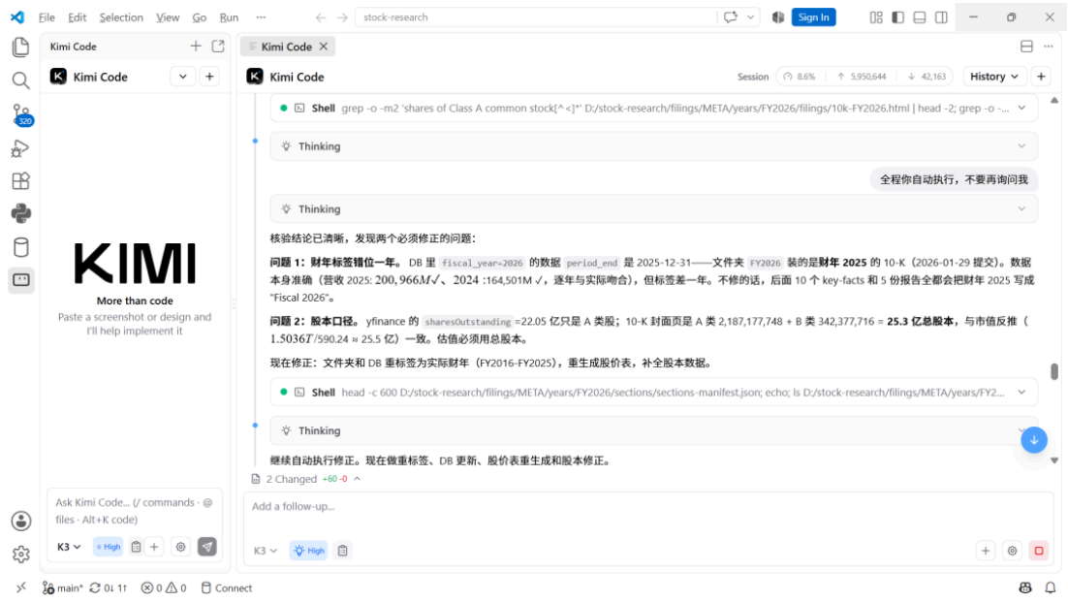Open the Kimi Code sidebar chevron dropdown

pos(182,77)
